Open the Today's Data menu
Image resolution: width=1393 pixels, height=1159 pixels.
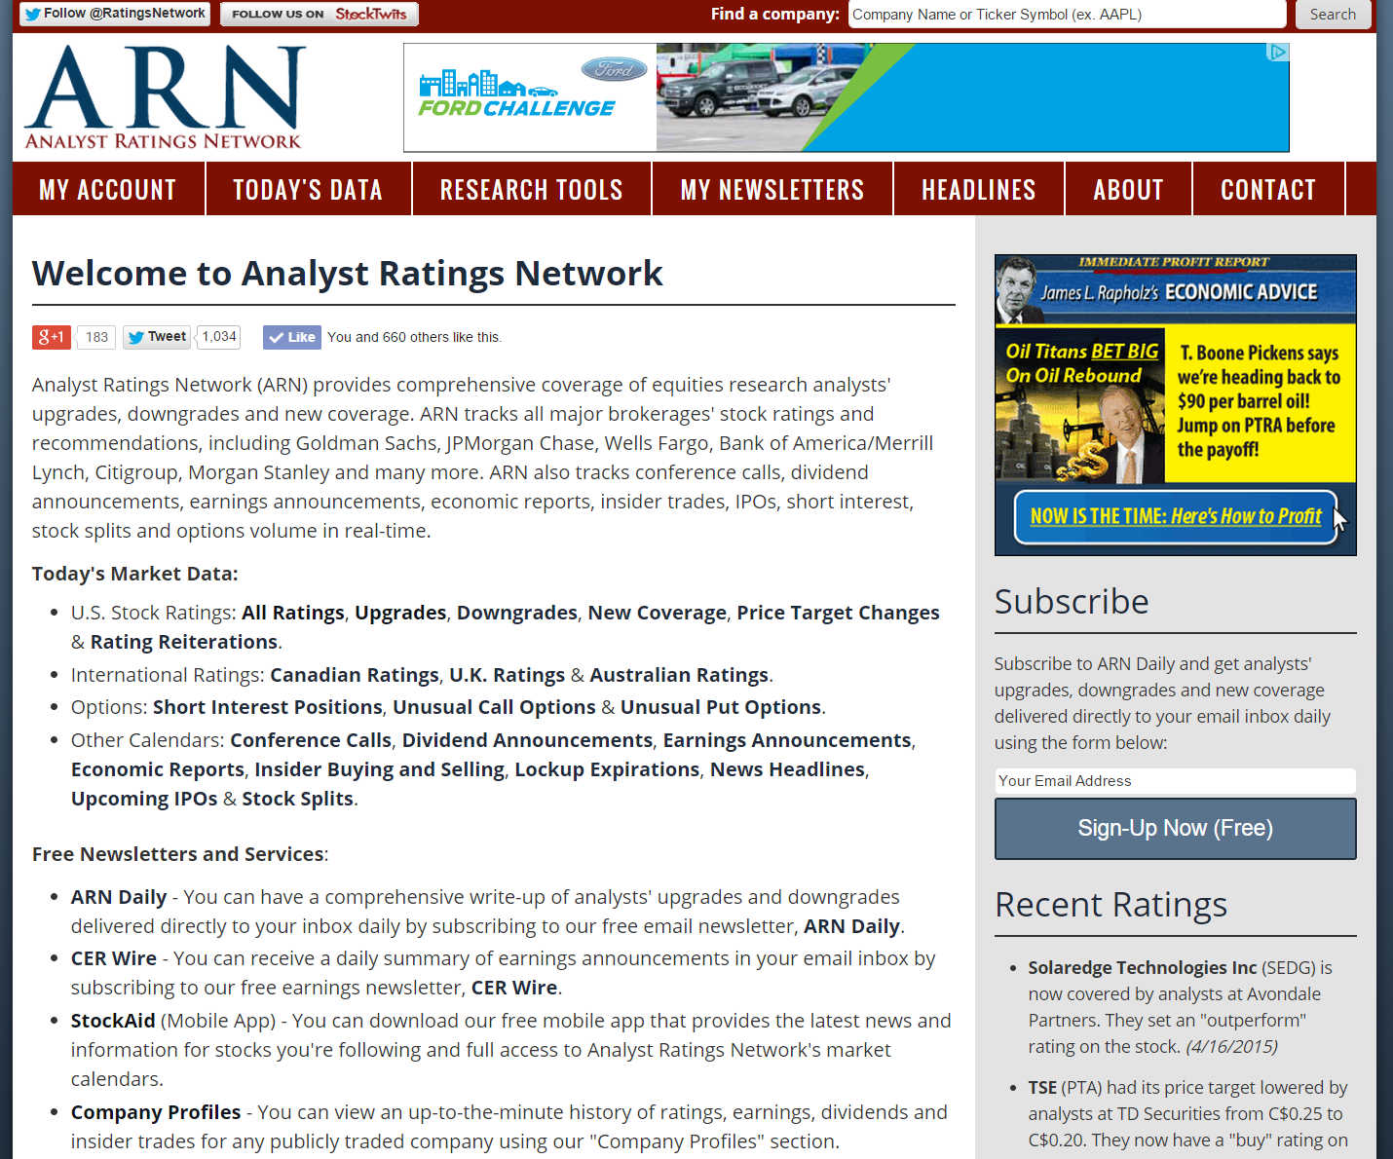click(308, 190)
